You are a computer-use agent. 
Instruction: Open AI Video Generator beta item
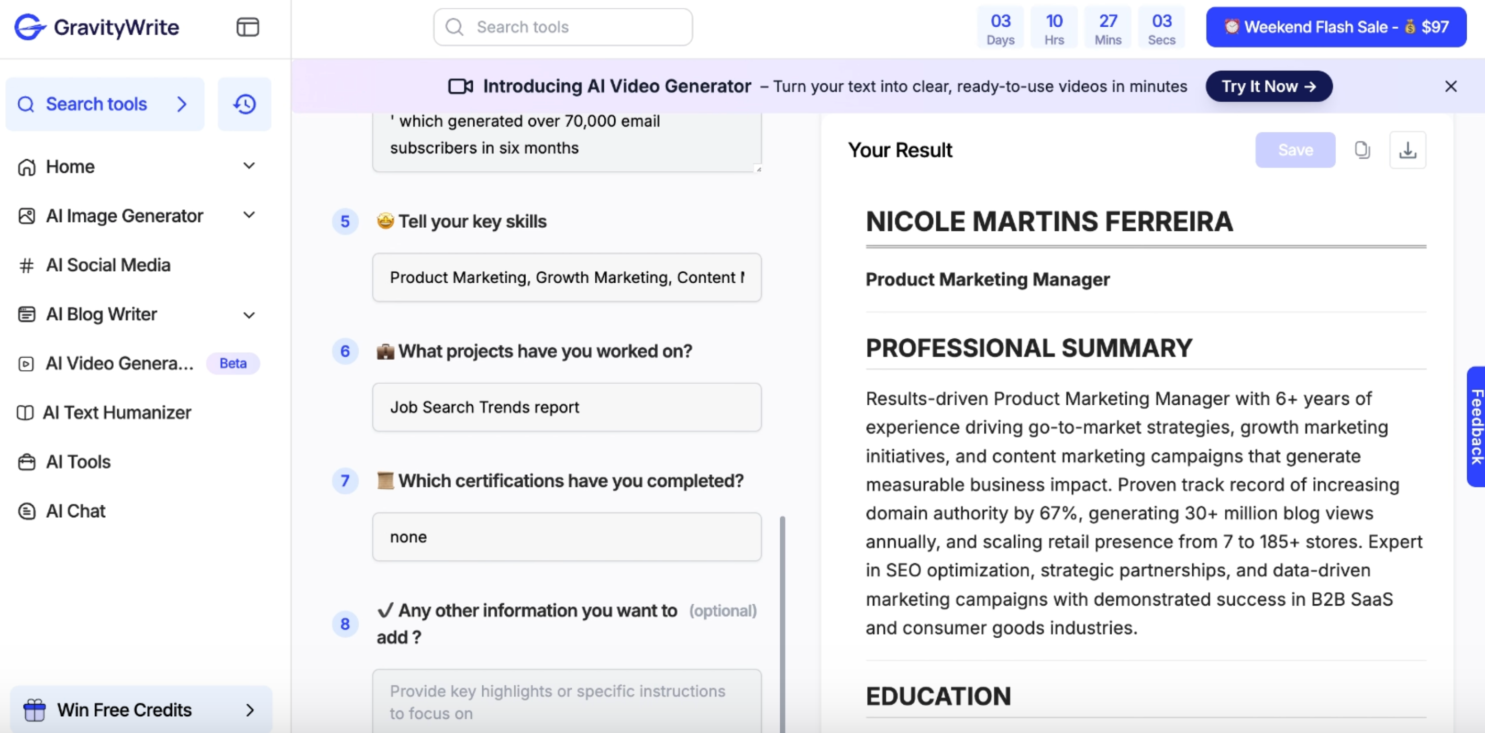coord(119,363)
